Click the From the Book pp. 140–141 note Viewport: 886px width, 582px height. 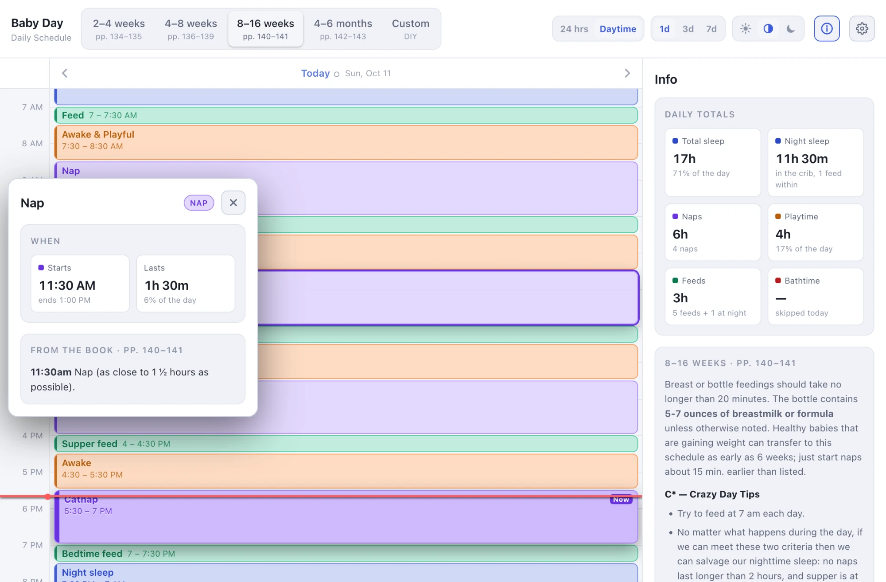pyautogui.click(x=133, y=369)
